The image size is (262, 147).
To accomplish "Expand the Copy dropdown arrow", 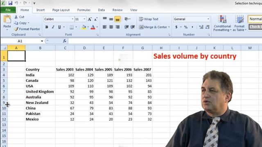I will tap(28, 23).
